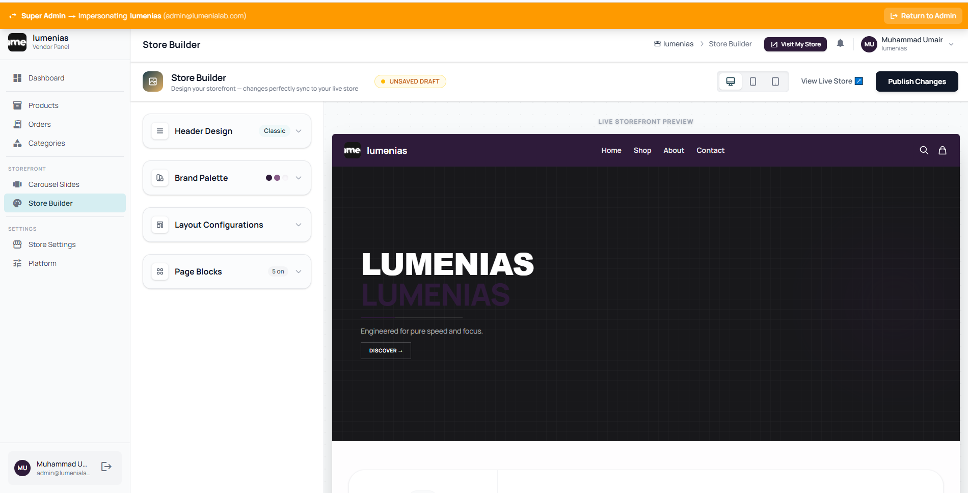Open the View Live Store link
The image size is (968, 493).
tap(832, 81)
